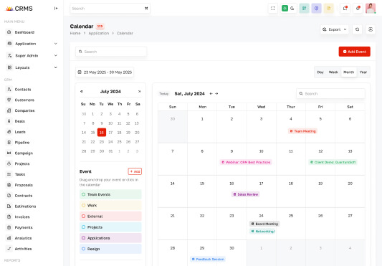Image resolution: width=382 pixels, height=266 pixels.
Task: Expand the Super Admin menu
Action: 32,56
